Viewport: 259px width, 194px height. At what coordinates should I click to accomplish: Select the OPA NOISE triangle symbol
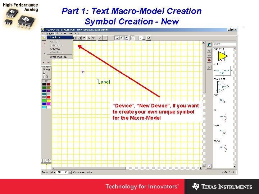click(x=223, y=87)
